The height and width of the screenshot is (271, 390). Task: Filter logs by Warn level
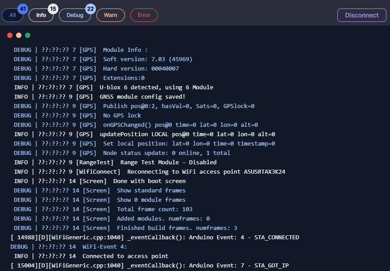pyautogui.click(x=110, y=15)
